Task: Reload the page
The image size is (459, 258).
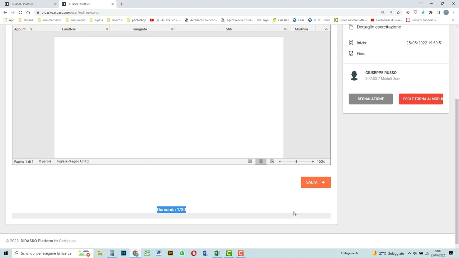Action: [x=20, y=13]
